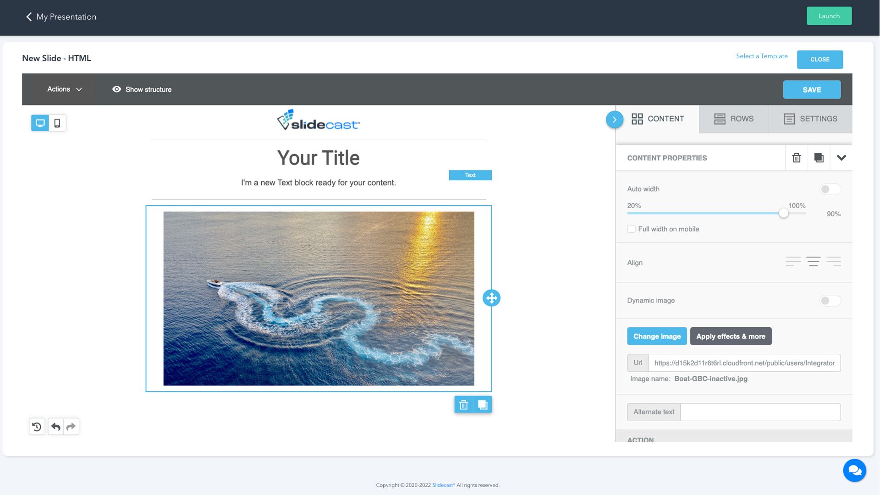This screenshot has height=495, width=880.
Task: Delete image block via trash icon below image
Action: (463, 405)
